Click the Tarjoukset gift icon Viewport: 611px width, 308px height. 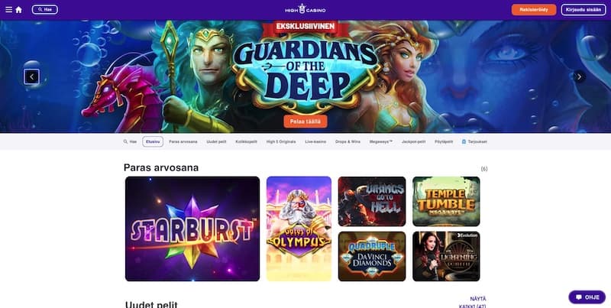click(464, 142)
